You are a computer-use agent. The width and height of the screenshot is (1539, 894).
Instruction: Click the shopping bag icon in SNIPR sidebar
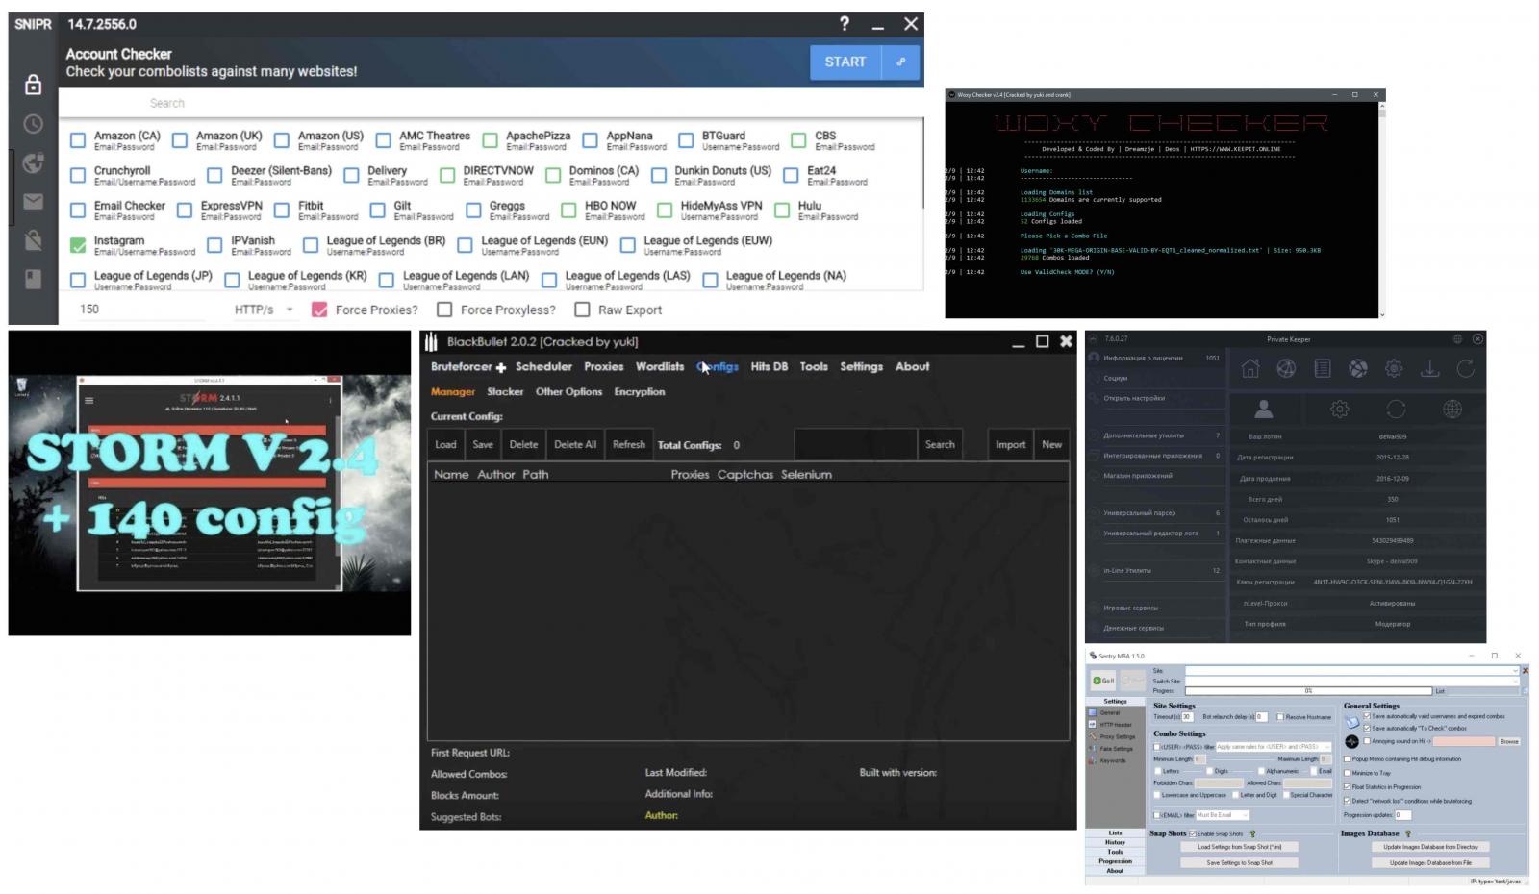coord(33,239)
